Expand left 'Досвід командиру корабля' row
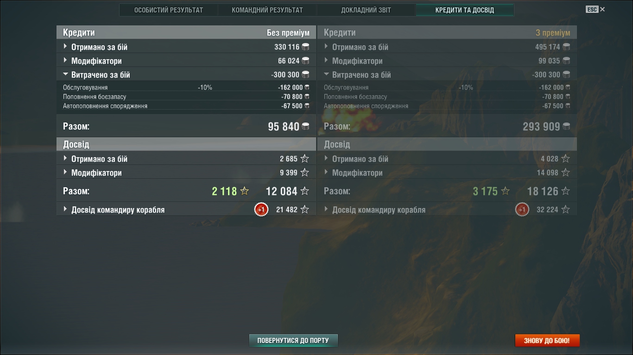The image size is (633, 355). (186, 209)
